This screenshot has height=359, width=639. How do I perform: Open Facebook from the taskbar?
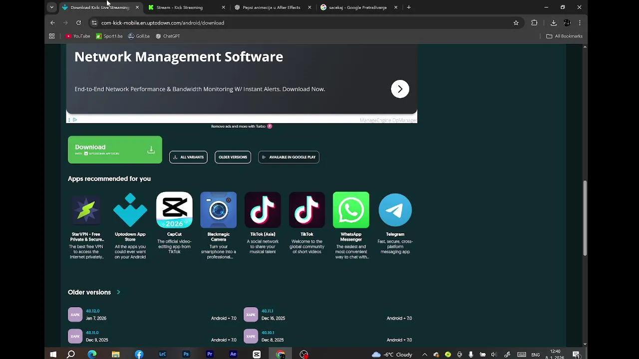[139, 355]
